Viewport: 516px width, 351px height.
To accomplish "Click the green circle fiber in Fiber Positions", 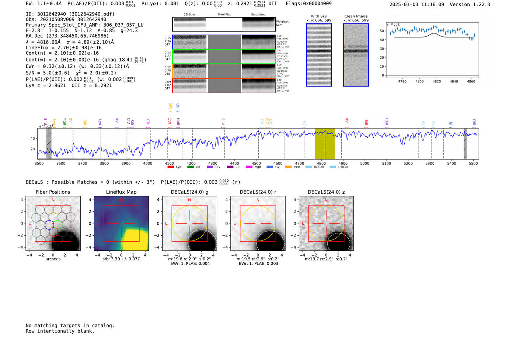I will pos(58,224).
